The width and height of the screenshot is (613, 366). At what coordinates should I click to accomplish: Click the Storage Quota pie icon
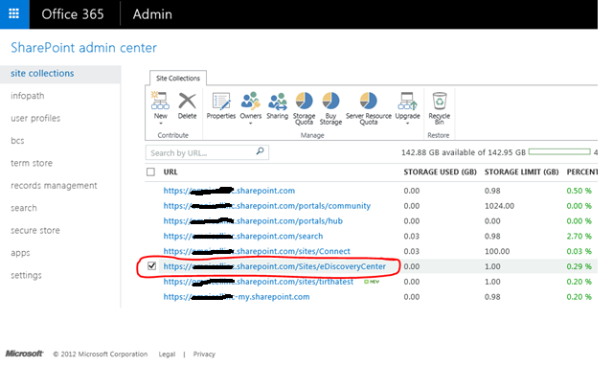click(x=305, y=101)
